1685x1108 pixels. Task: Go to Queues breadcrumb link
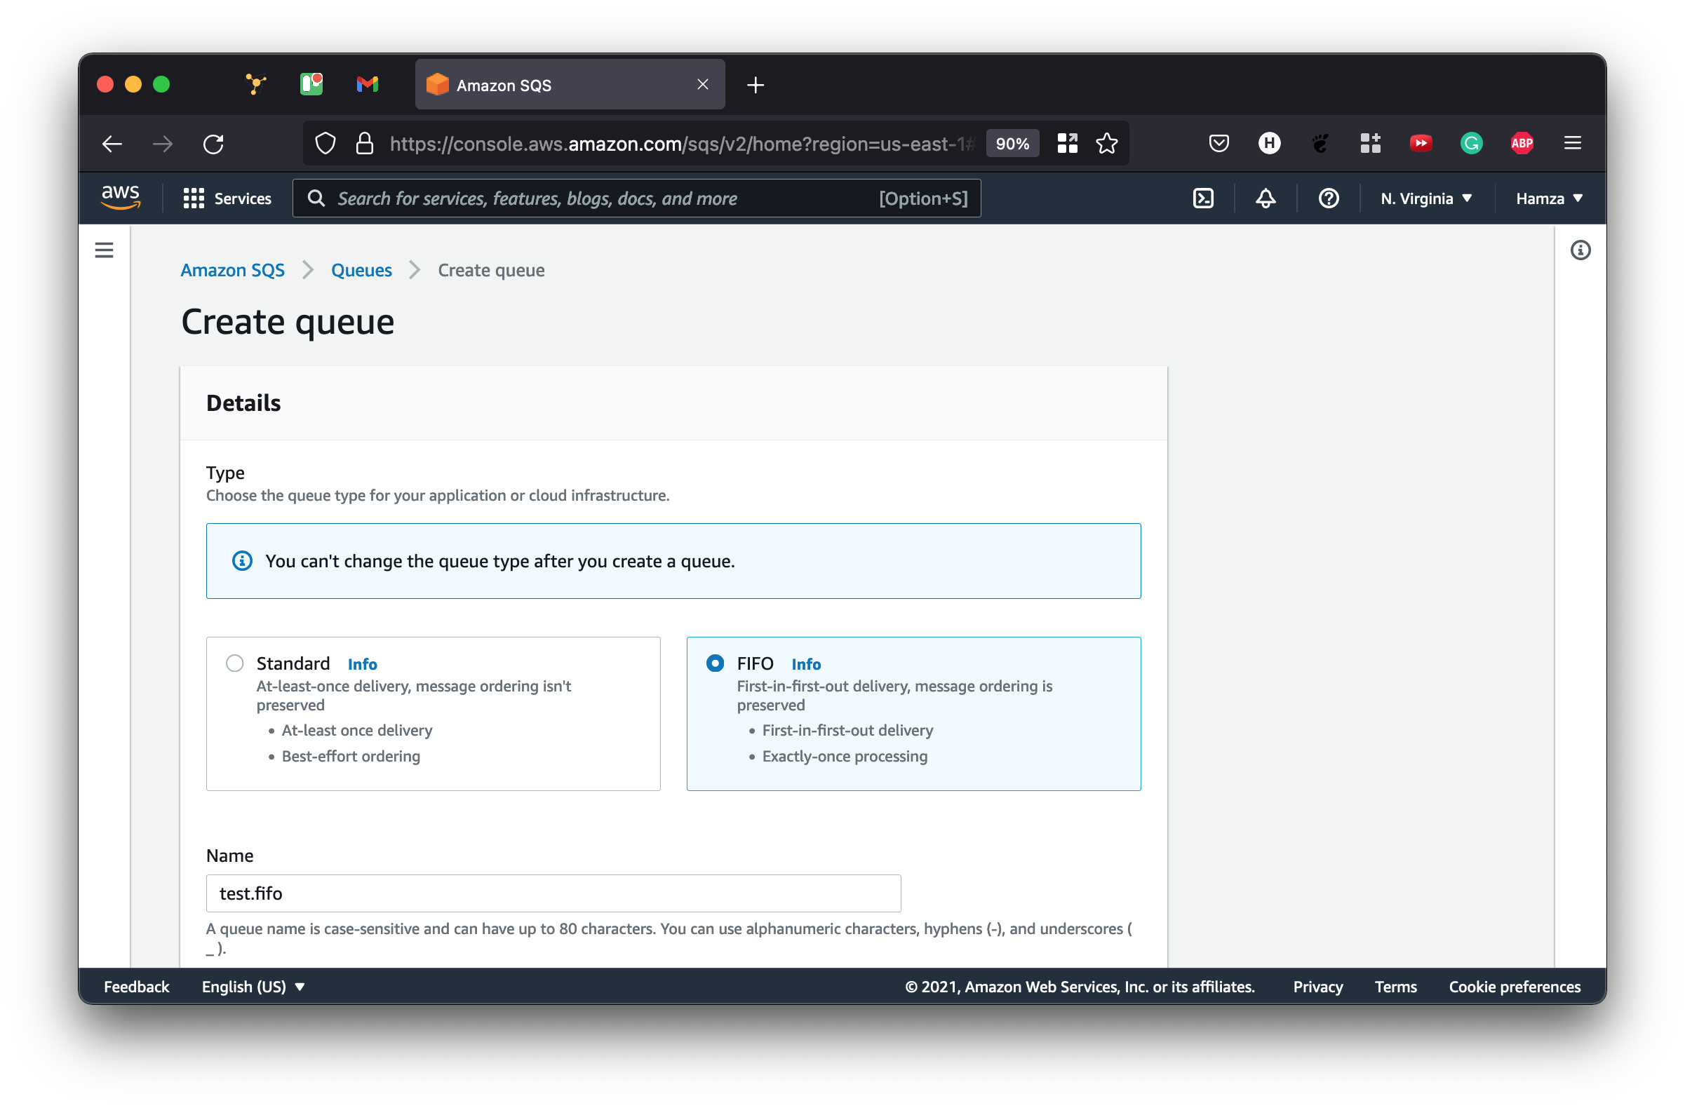click(x=361, y=270)
